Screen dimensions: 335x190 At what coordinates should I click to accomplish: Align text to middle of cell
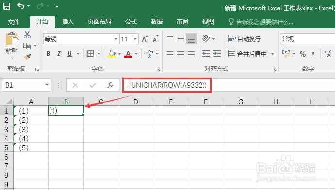click(x=181, y=39)
